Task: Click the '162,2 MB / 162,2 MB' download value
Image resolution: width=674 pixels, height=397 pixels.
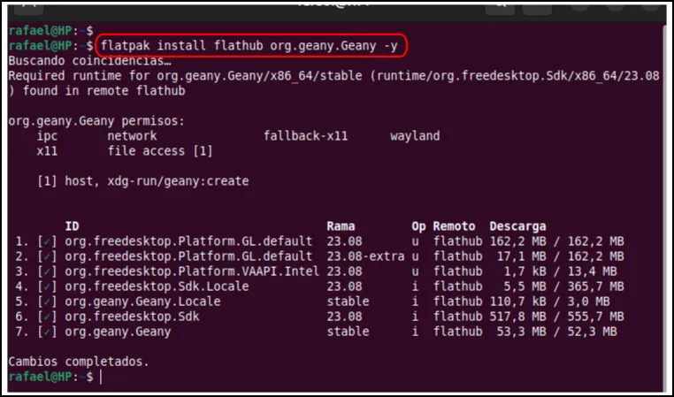Action: click(x=556, y=241)
